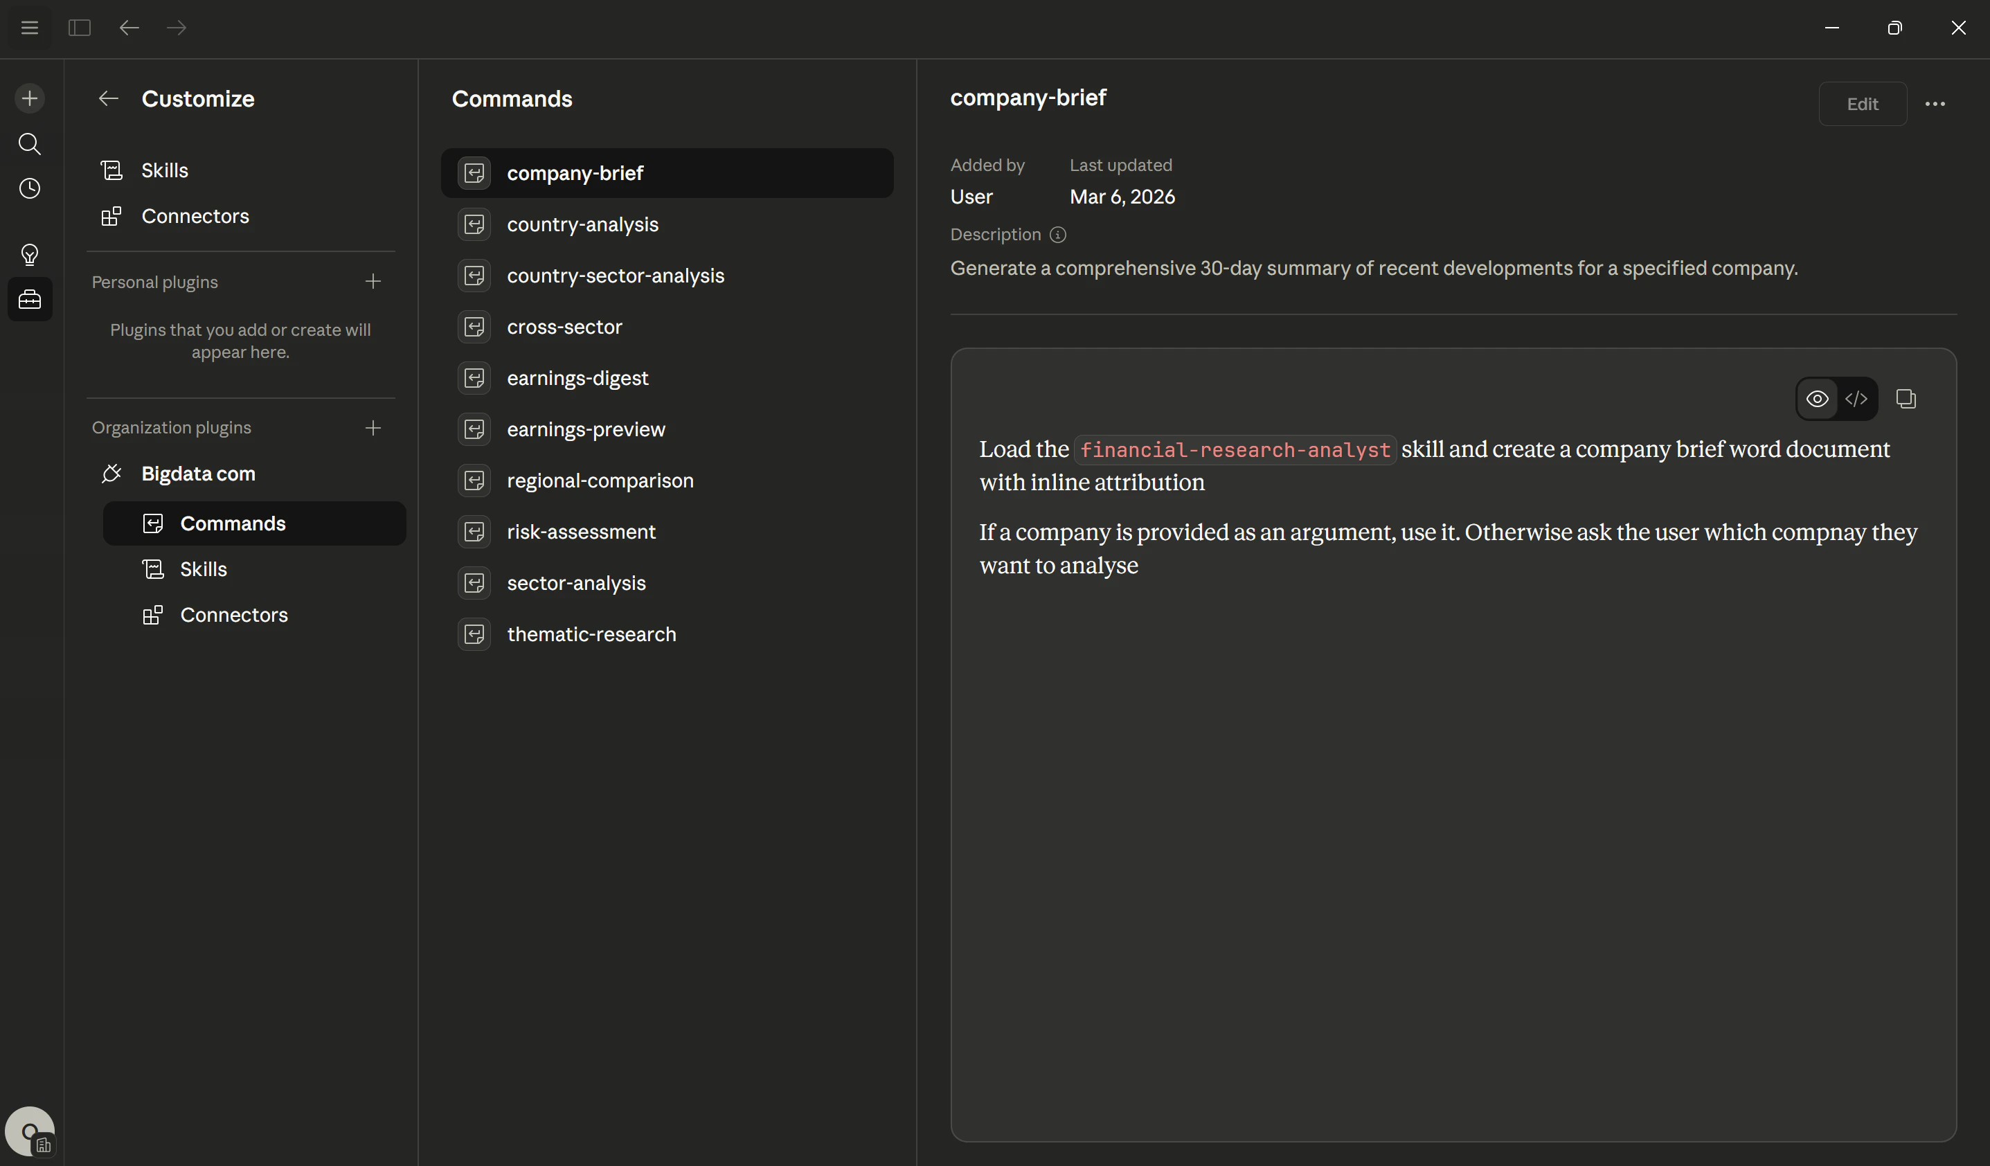Copy the command prompt text
This screenshot has width=1990, height=1166.
pyautogui.click(x=1907, y=399)
